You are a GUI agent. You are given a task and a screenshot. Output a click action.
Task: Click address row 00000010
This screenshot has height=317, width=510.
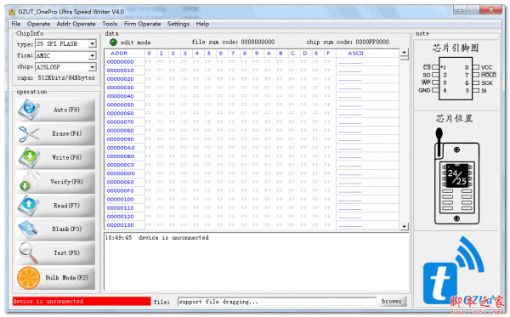pos(121,71)
